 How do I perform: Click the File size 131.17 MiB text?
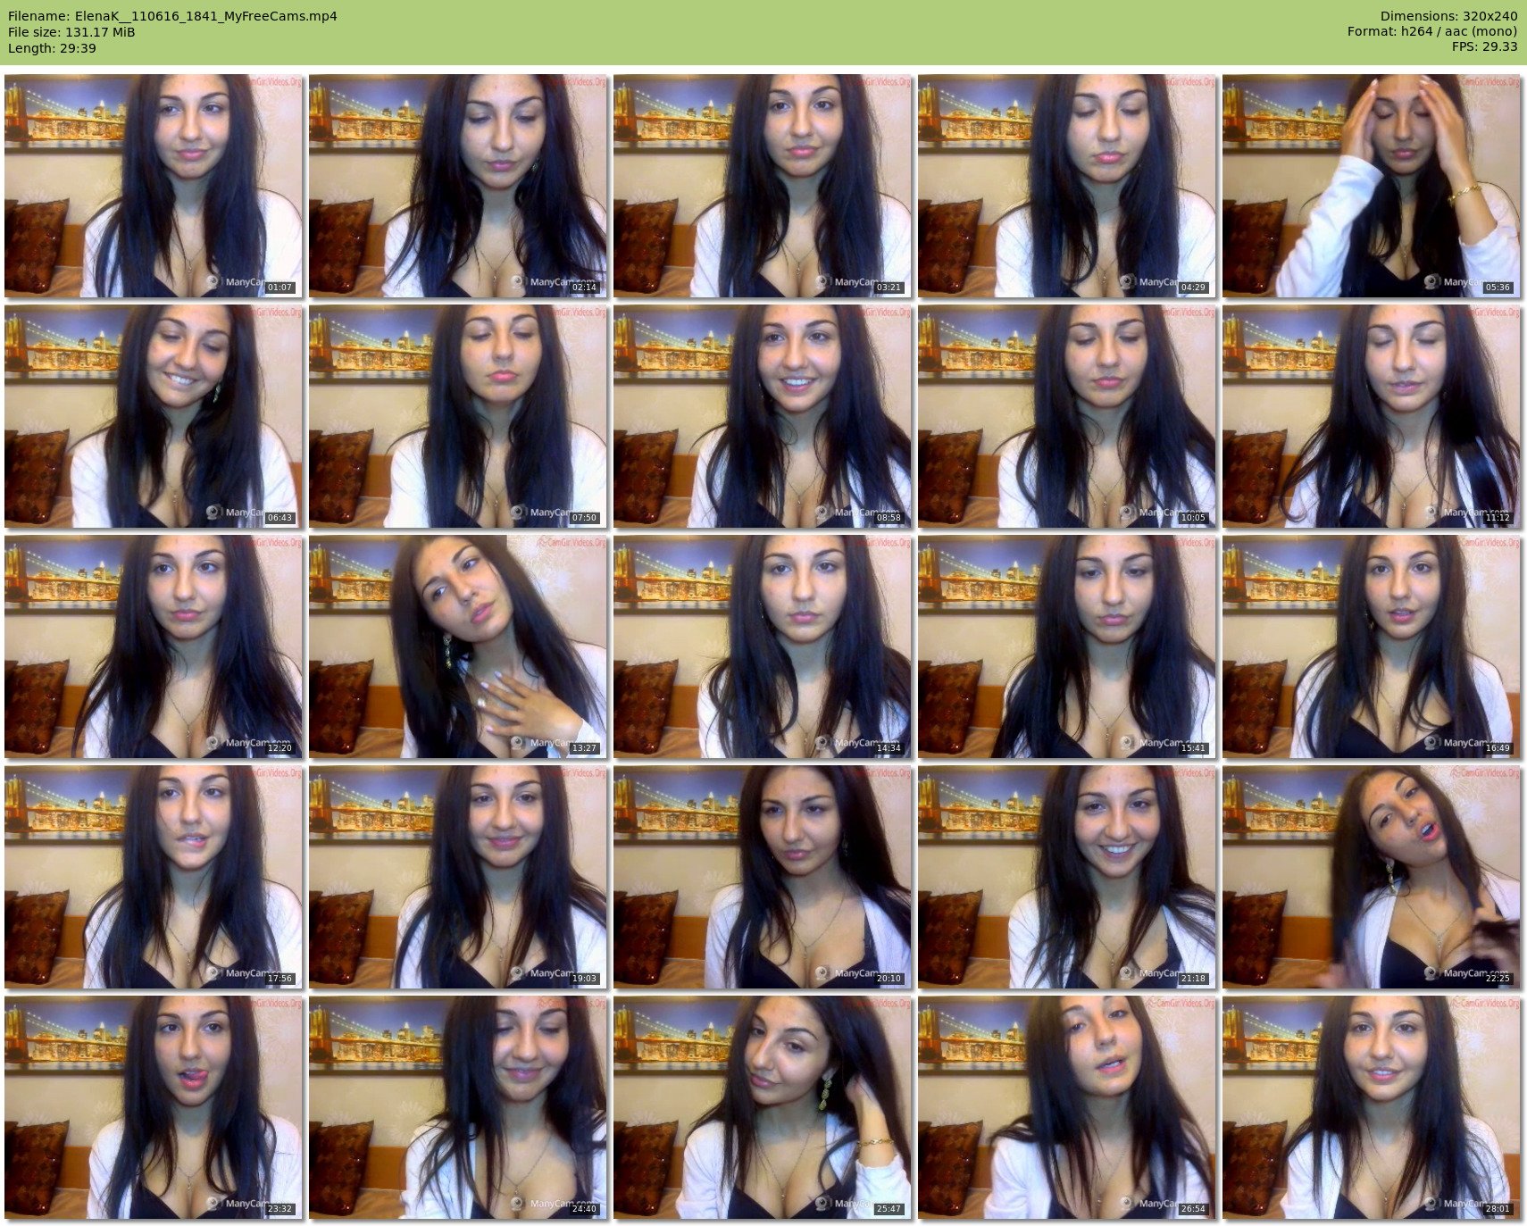tap(71, 32)
